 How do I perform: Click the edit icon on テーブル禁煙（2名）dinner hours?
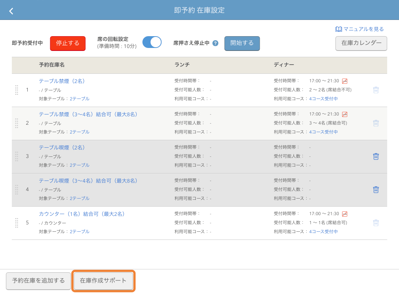point(345,81)
